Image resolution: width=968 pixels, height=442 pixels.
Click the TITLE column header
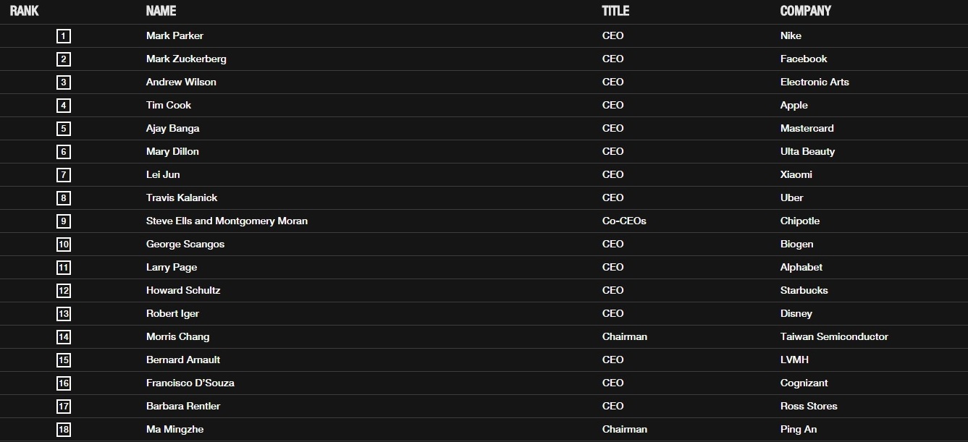coord(615,11)
